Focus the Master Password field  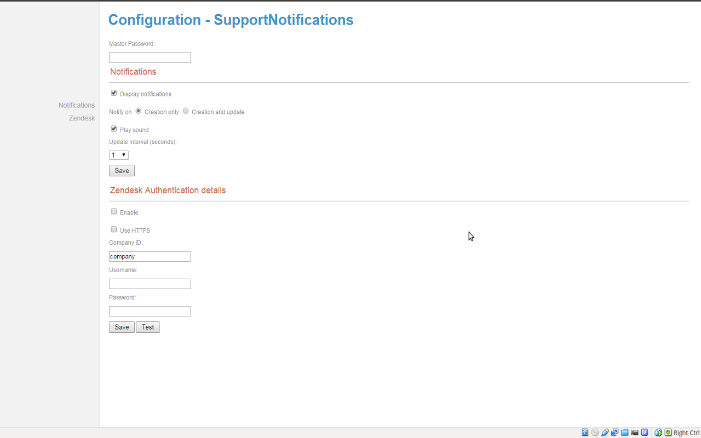point(150,57)
